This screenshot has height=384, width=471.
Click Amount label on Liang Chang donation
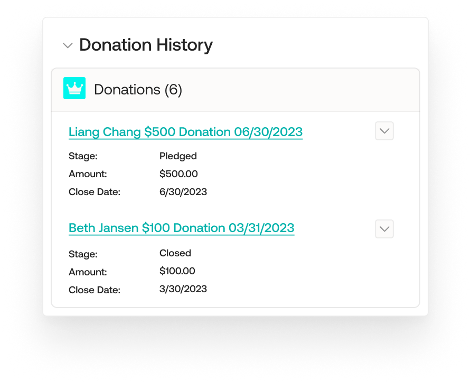pos(88,174)
